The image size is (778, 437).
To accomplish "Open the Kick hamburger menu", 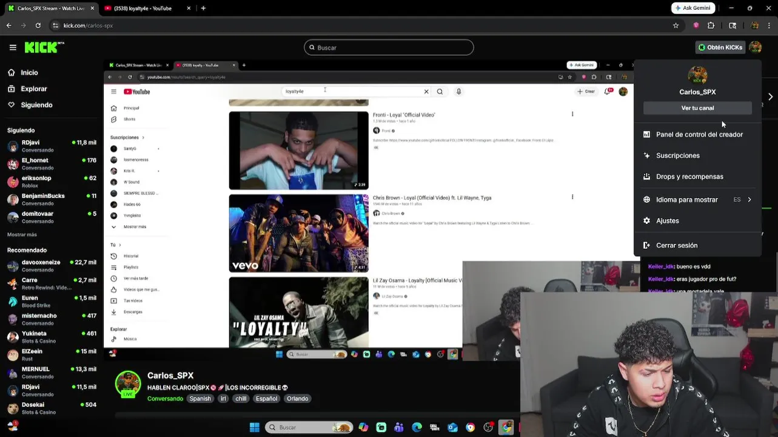I will tap(13, 47).
